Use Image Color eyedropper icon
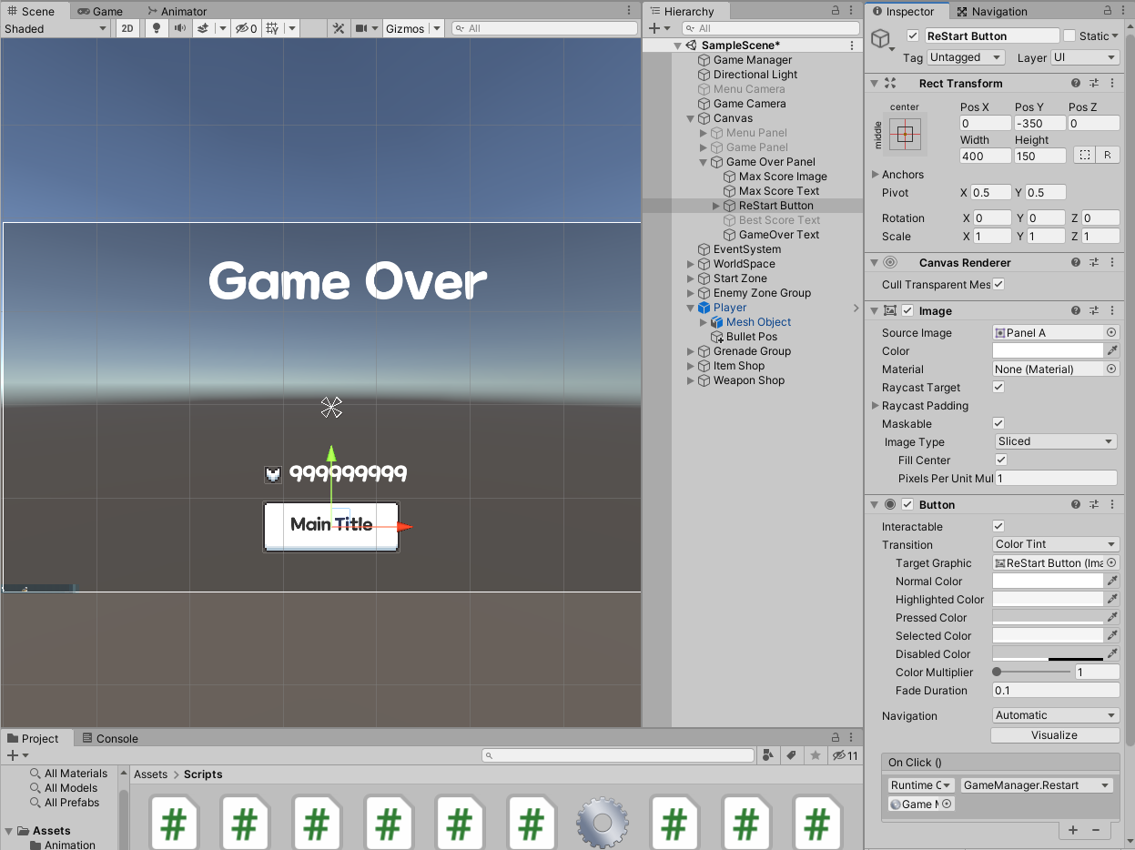Screen dimensions: 1135x850 pos(1112,350)
